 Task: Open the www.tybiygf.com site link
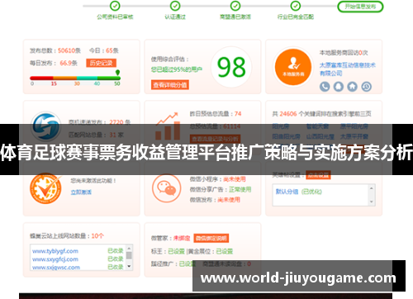click(x=55, y=251)
